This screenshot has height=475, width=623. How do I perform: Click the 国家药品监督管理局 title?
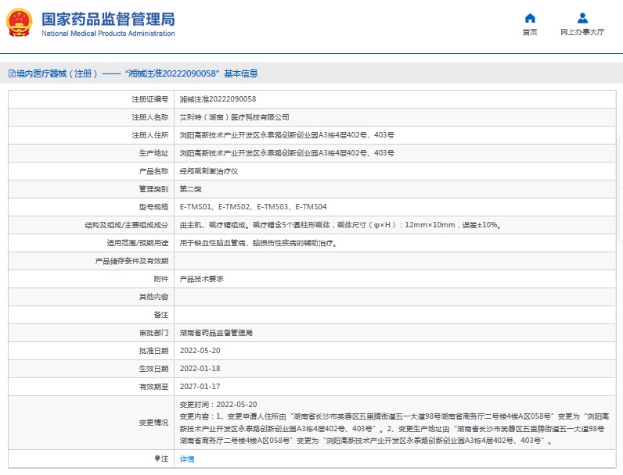[108, 20]
